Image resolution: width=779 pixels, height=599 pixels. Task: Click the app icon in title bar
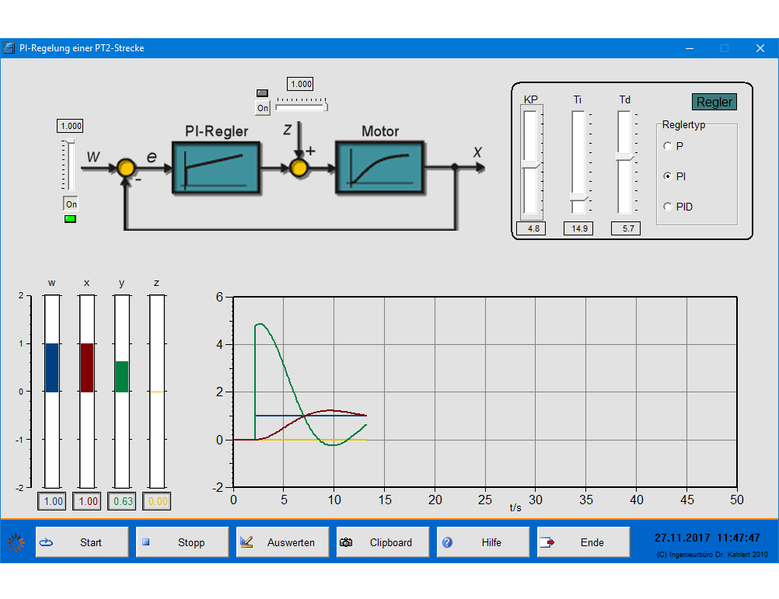coord(9,48)
